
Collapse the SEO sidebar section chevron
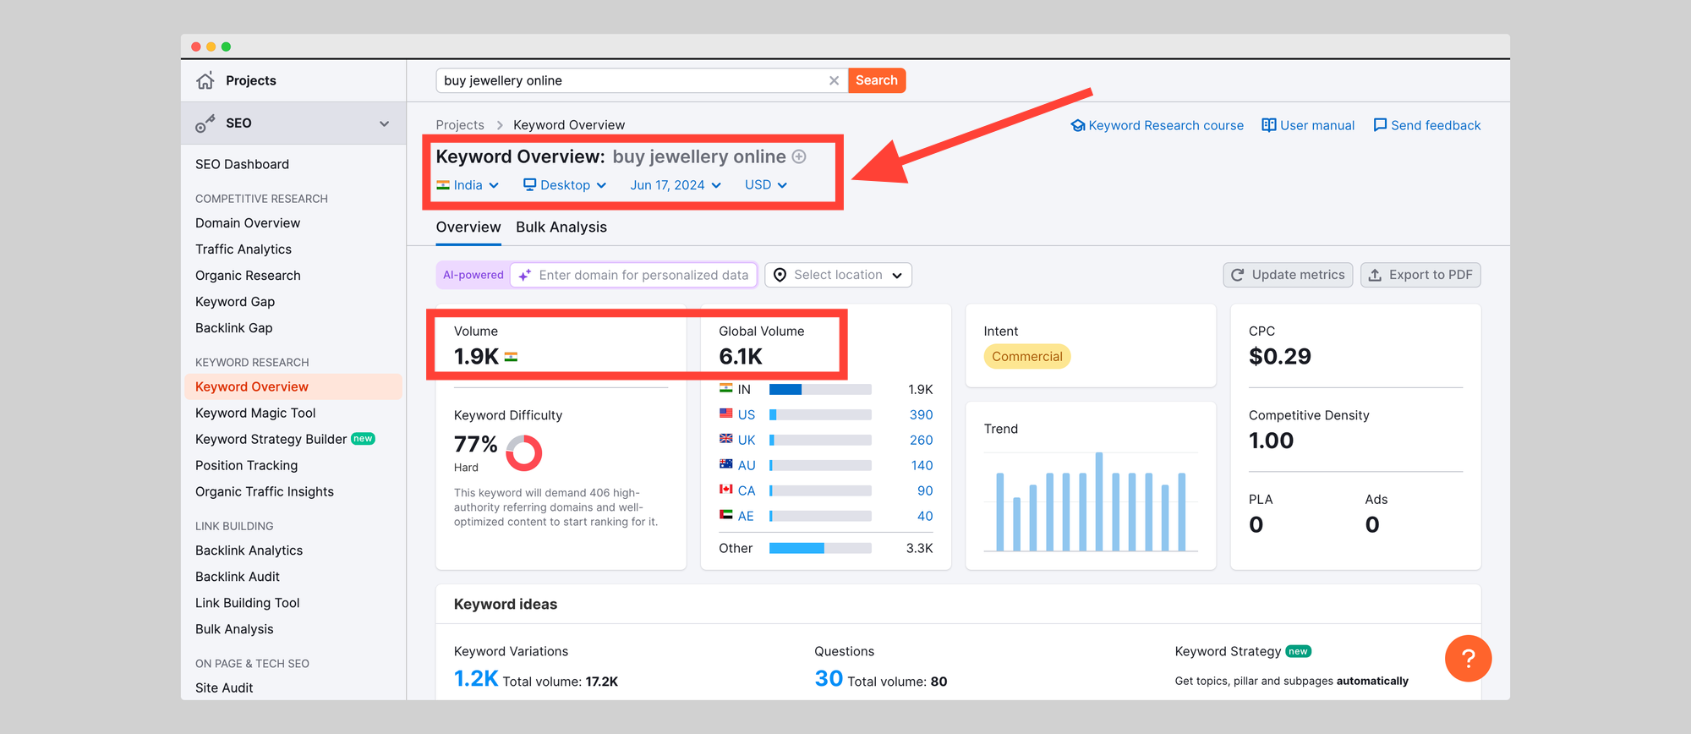(385, 123)
